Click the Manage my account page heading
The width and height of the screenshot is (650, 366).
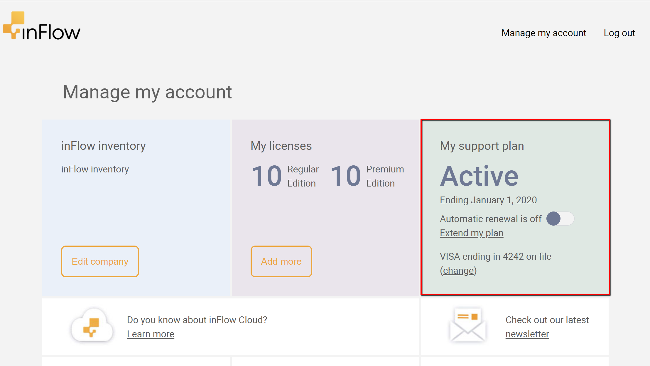tap(147, 92)
